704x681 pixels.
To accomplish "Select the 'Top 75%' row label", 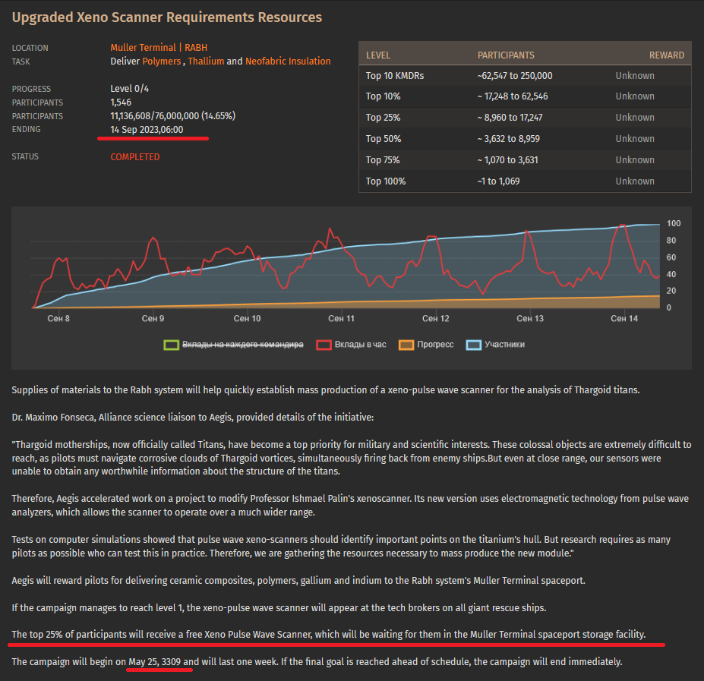I will 383,160.
